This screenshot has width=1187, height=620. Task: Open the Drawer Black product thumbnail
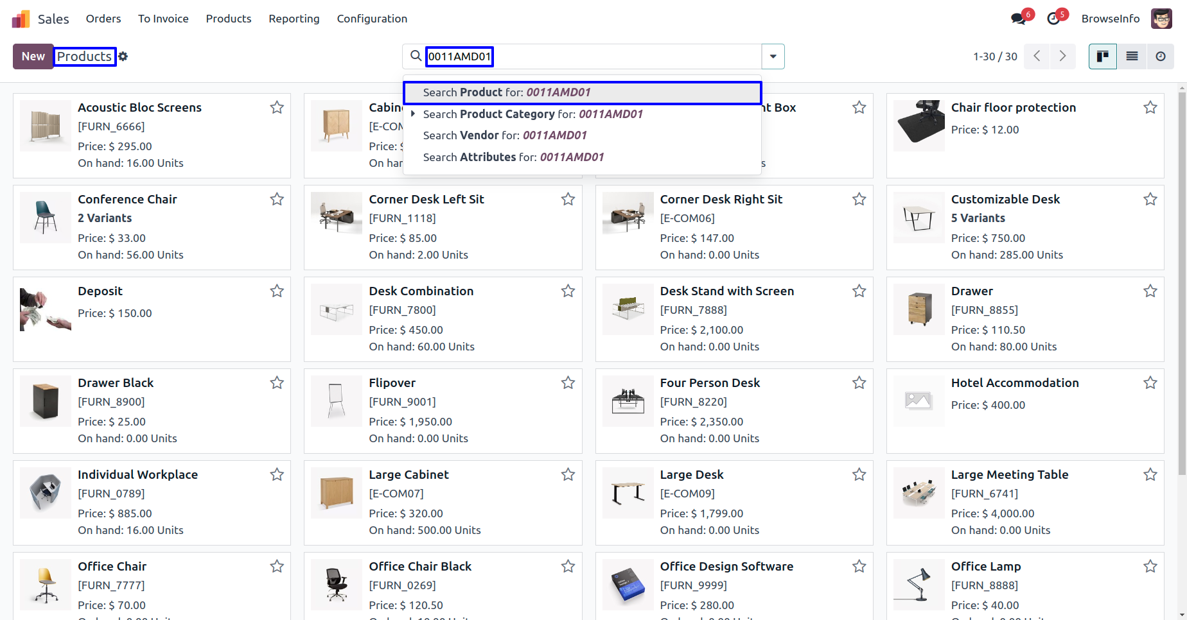[46, 401]
